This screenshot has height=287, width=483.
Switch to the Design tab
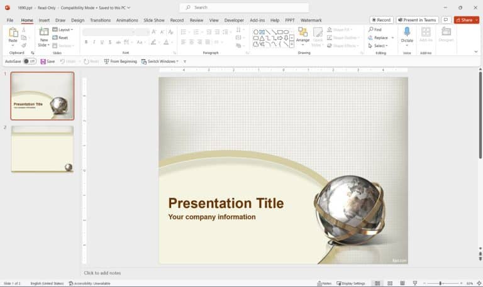click(x=77, y=20)
